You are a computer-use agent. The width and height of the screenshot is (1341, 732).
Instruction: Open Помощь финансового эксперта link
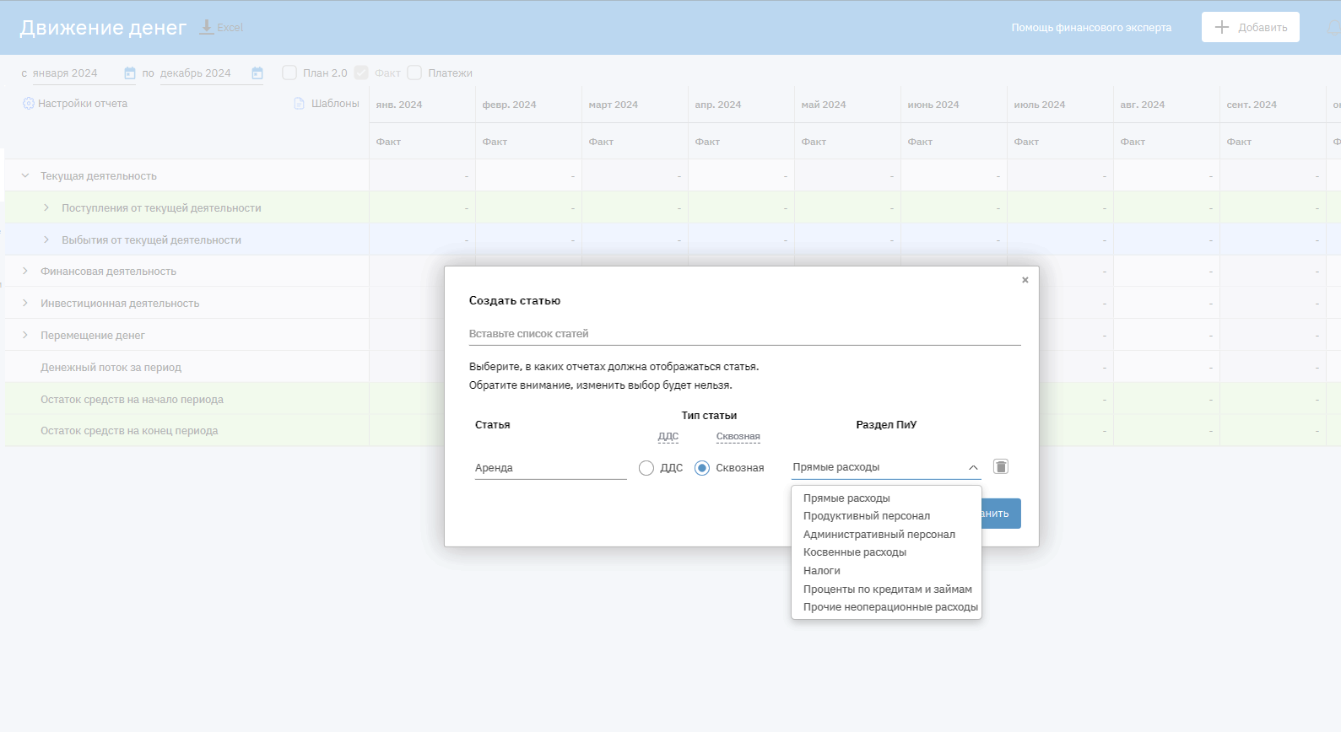tap(1091, 28)
